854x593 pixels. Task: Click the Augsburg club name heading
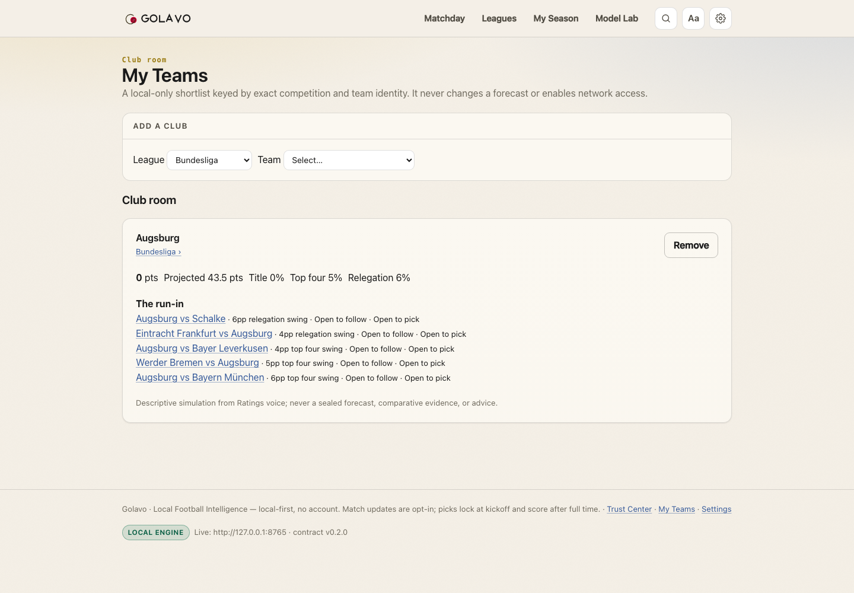click(158, 238)
